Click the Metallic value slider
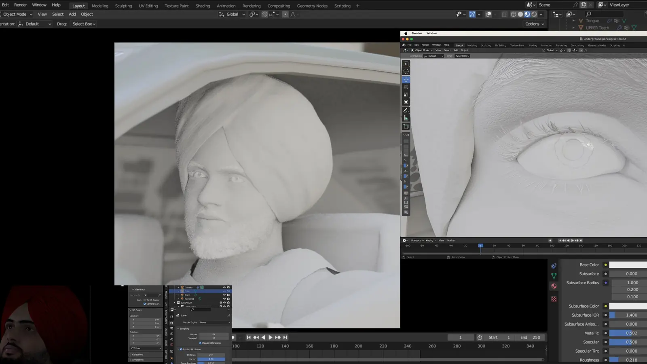Viewport: 647px width, 364px height. (x=628, y=333)
